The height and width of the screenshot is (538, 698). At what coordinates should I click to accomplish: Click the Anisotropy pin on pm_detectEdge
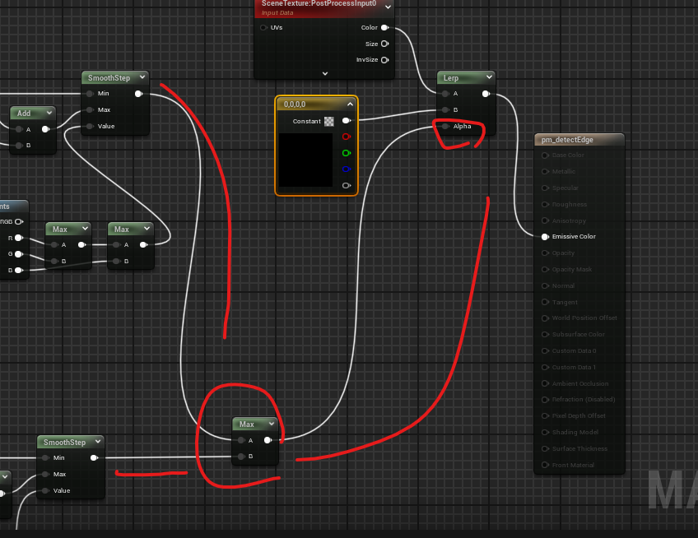tap(545, 220)
